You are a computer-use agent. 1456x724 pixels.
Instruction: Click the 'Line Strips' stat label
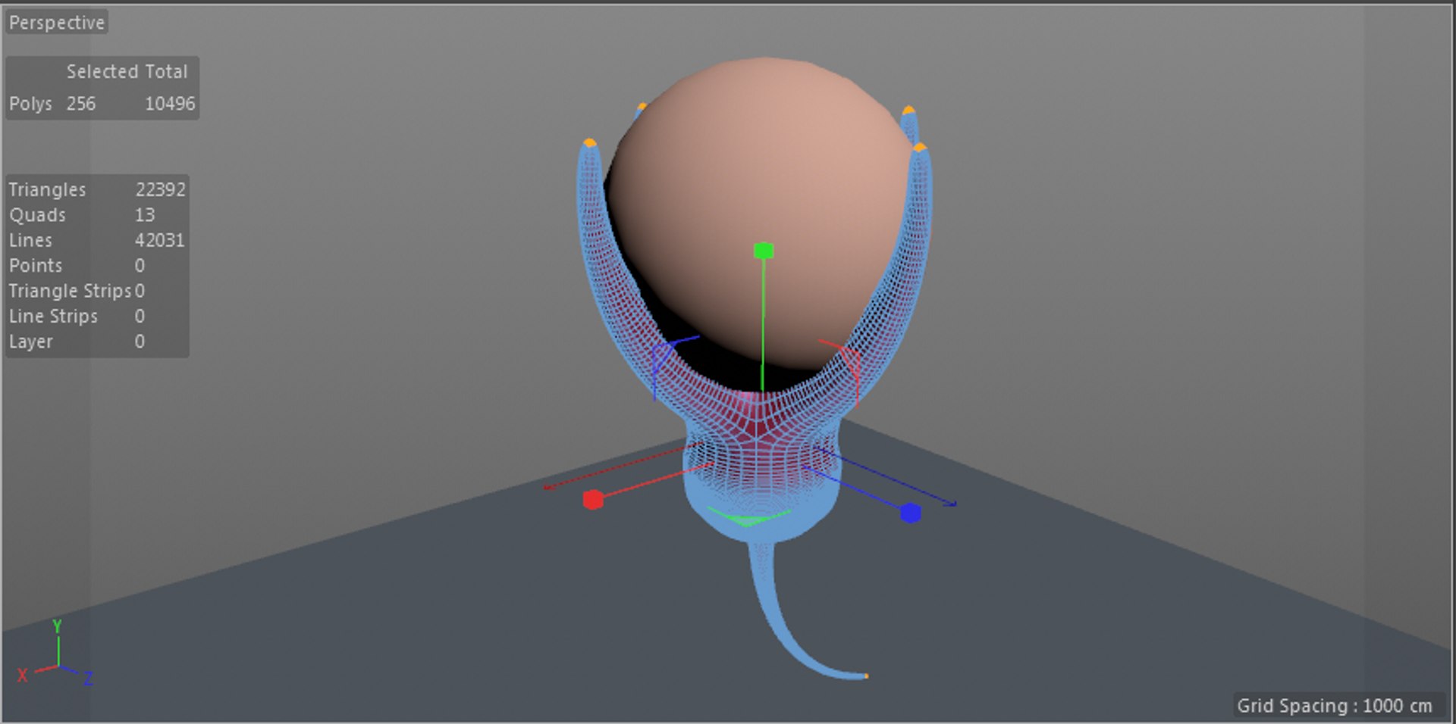[x=53, y=317]
